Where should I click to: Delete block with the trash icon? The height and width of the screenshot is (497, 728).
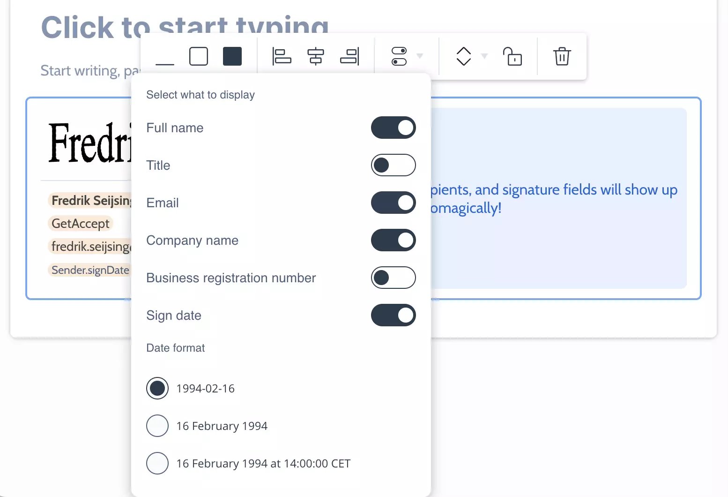click(562, 57)
